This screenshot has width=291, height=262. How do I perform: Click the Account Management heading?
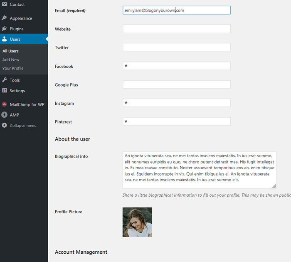pyautogui.click(x=81, y=252)
